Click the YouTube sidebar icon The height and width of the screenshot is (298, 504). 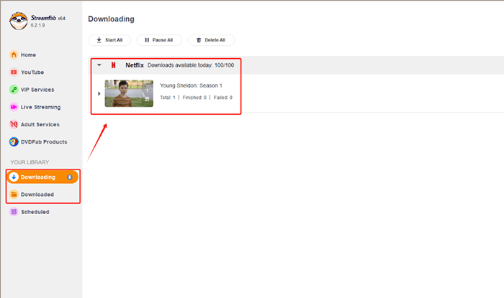(14, 72)
